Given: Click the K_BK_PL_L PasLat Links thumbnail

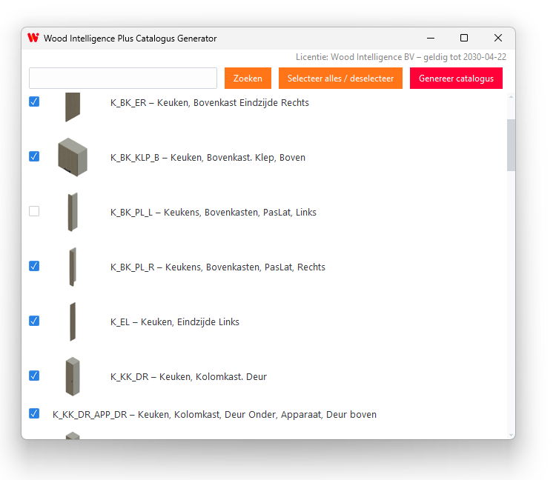Looking at the screenshot, I should click(73, 212).
